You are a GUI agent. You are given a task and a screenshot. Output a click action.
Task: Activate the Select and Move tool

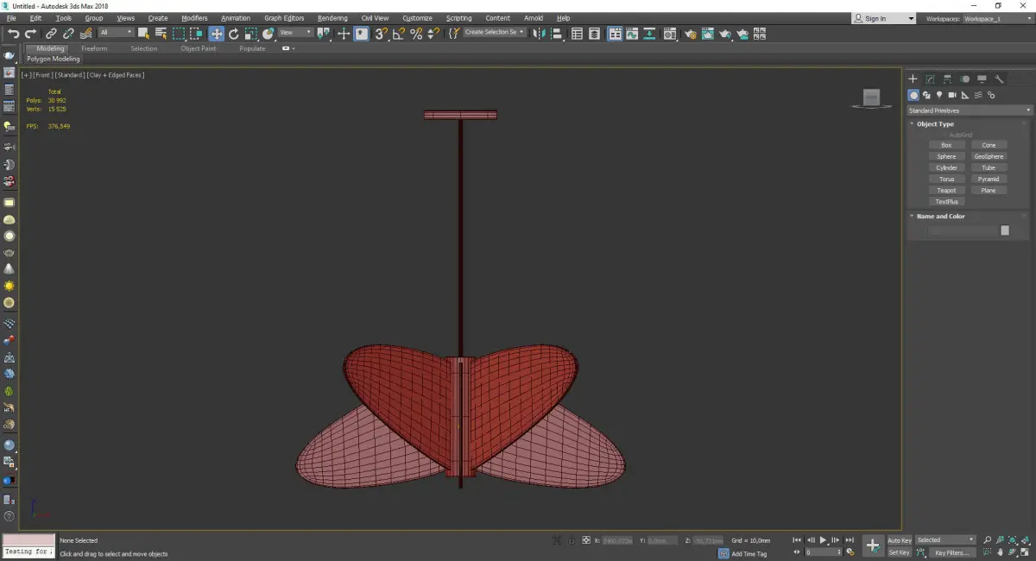(x=216, y=34)
